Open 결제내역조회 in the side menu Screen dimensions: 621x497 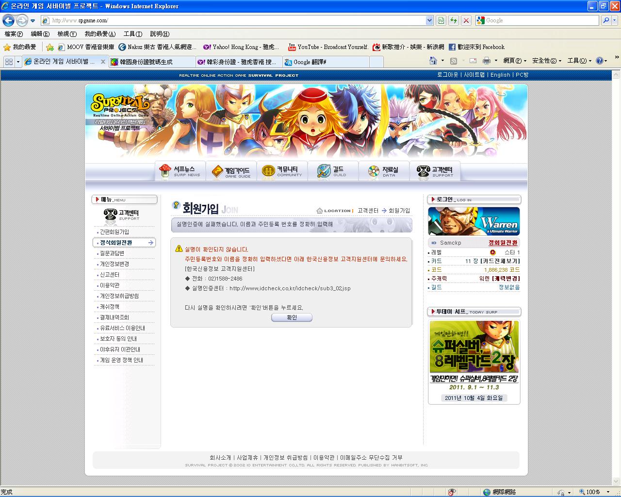[x=114, y=317]
